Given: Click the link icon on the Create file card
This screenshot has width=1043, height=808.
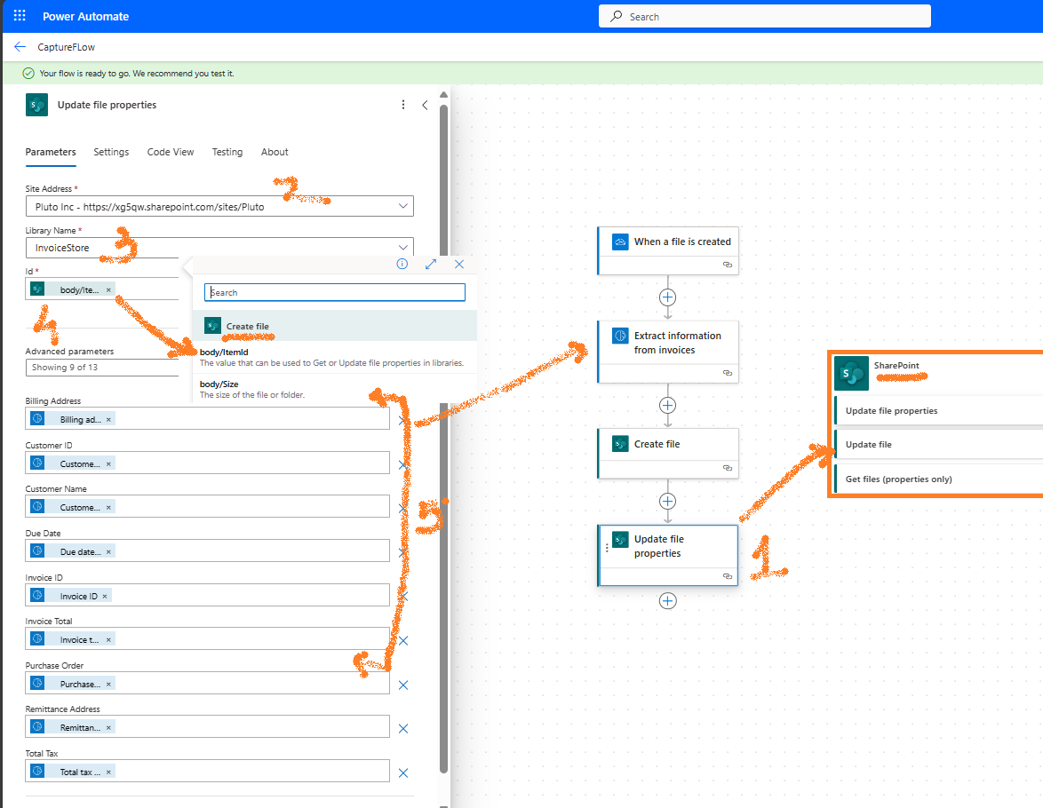Looking at the screenshot, I should (x=727, y=468).
